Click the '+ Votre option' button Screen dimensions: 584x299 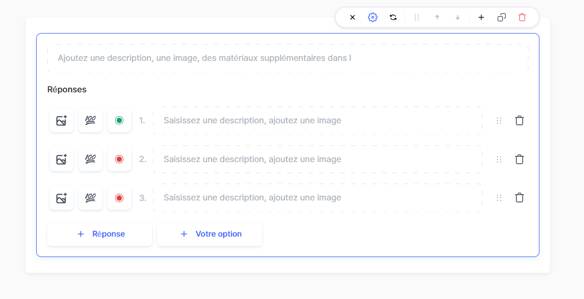(210, 234)
